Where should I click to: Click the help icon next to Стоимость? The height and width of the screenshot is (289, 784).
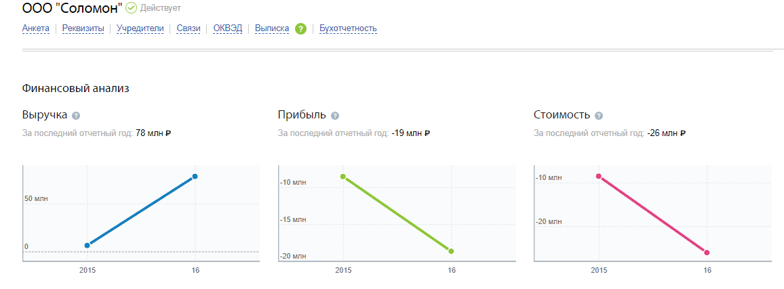click(x=598, y=116)
